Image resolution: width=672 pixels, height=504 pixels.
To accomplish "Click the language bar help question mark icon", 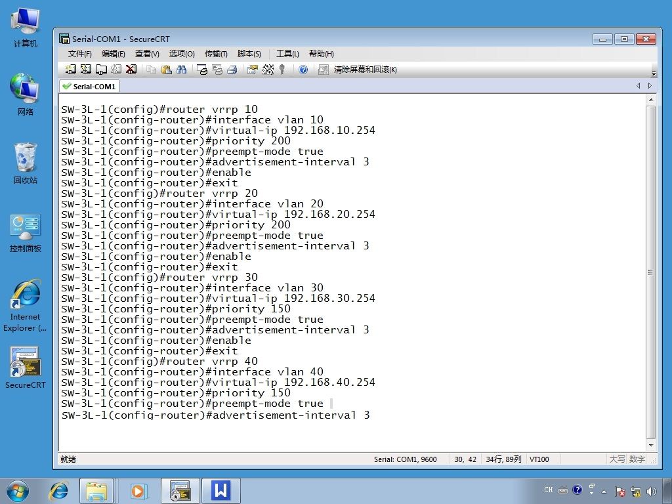I will click(x=577, y=490).
